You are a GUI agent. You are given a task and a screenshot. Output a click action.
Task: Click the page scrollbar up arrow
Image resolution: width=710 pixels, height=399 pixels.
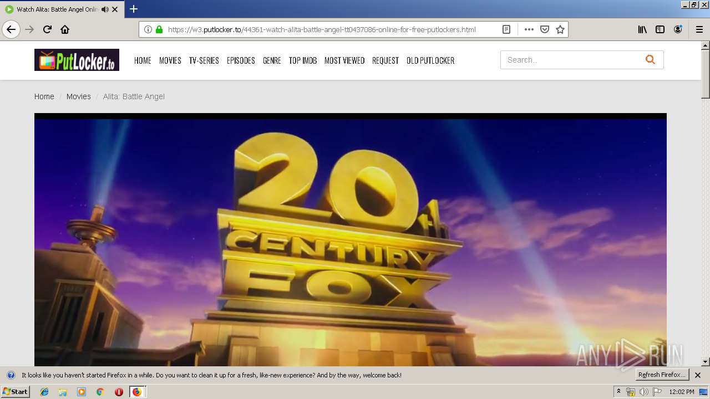click(706, 45)
